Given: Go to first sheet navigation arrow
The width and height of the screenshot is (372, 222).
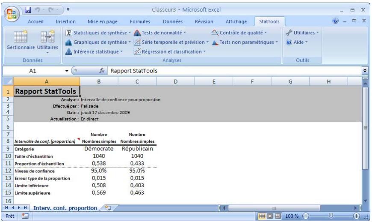Looking at the screenshot, I should [6, 208].
